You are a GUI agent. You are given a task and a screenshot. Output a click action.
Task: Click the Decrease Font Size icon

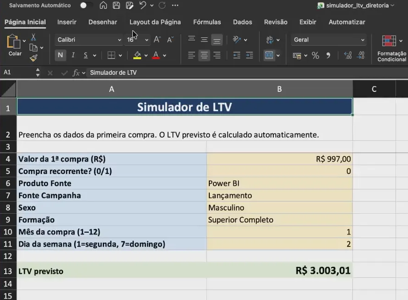pos(170,40)
